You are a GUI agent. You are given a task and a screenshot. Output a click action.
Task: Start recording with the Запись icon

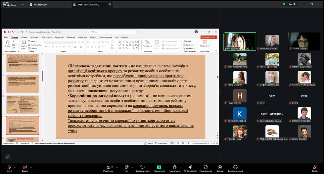(x=220, y=167)
